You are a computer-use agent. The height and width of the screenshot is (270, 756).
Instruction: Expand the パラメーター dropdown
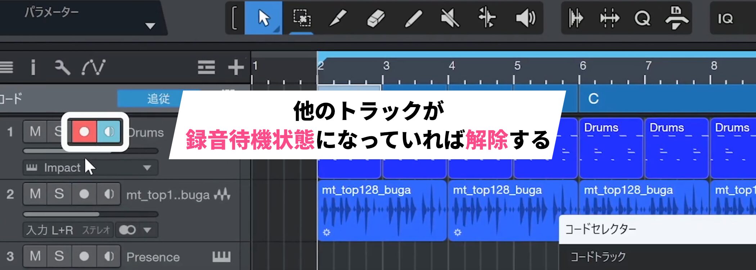(150, 26)
